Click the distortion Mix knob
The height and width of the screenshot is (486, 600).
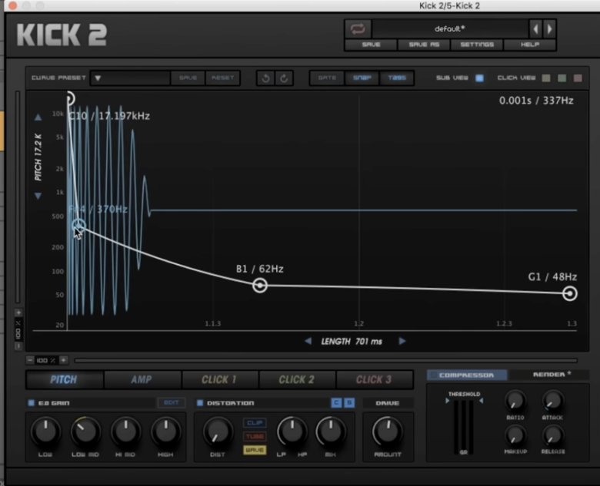pyautogui.click(x=331, y=432)
